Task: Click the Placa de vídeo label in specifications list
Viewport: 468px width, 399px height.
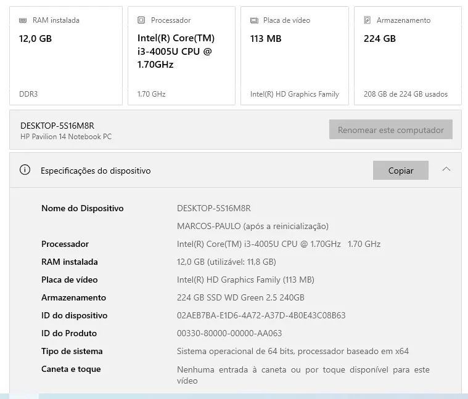Action: point(70,280)
